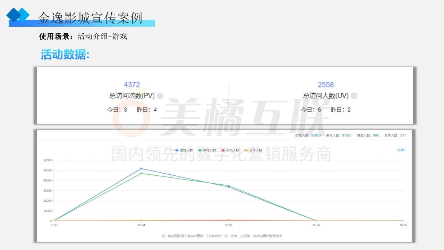Click the x-axis label 10-03
Image resolution: width=444 pixels, height=250 pixels.
tap(54, 225)
